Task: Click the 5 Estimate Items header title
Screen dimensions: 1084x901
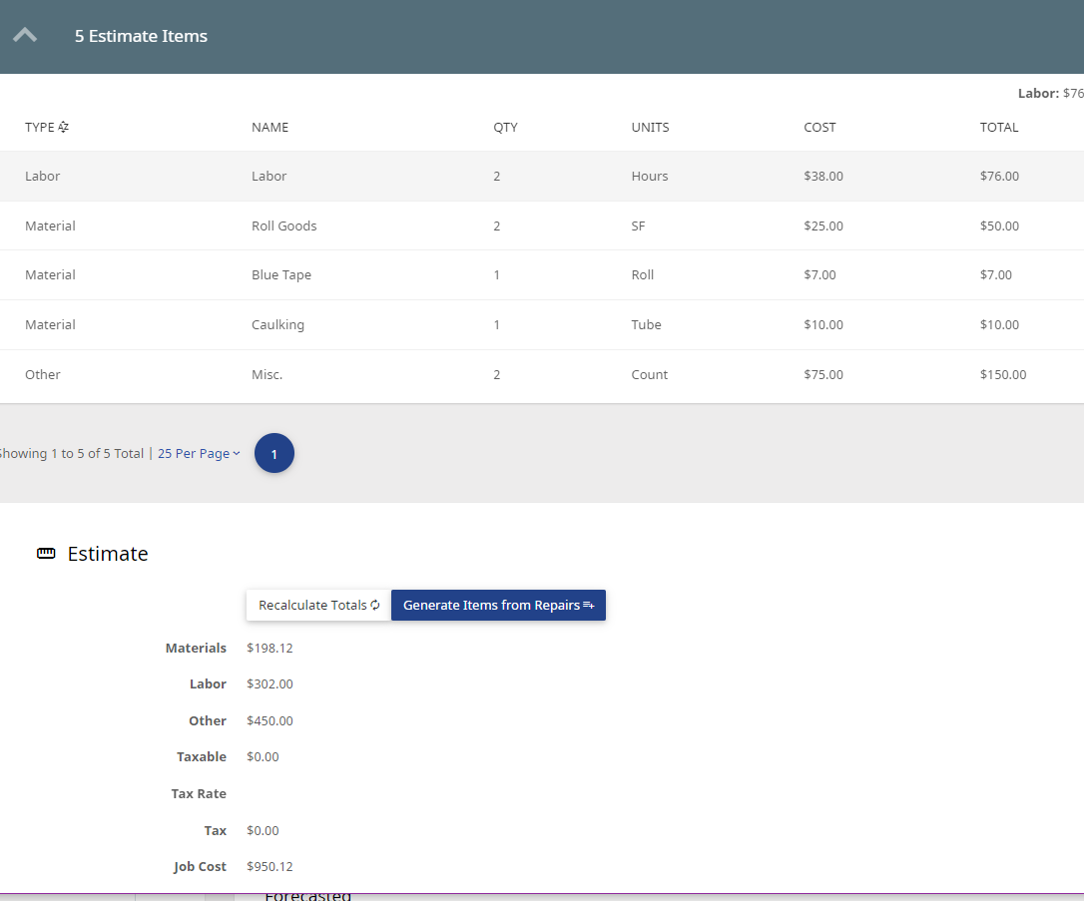Action: coord(141,36)
